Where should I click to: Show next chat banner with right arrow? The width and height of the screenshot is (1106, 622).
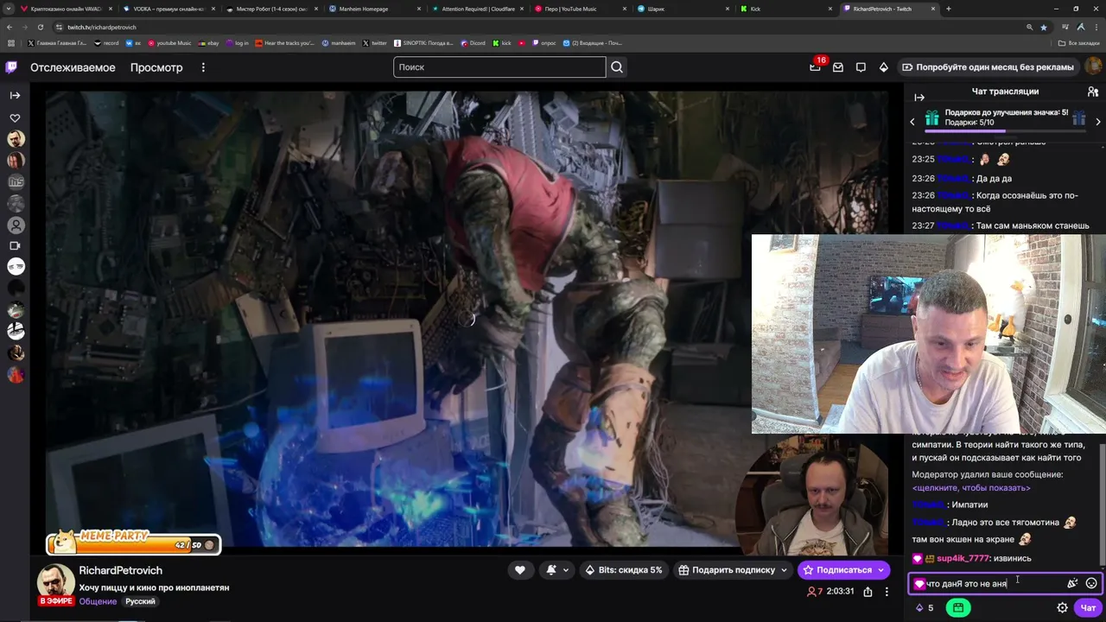click(x=1098, y=122)
